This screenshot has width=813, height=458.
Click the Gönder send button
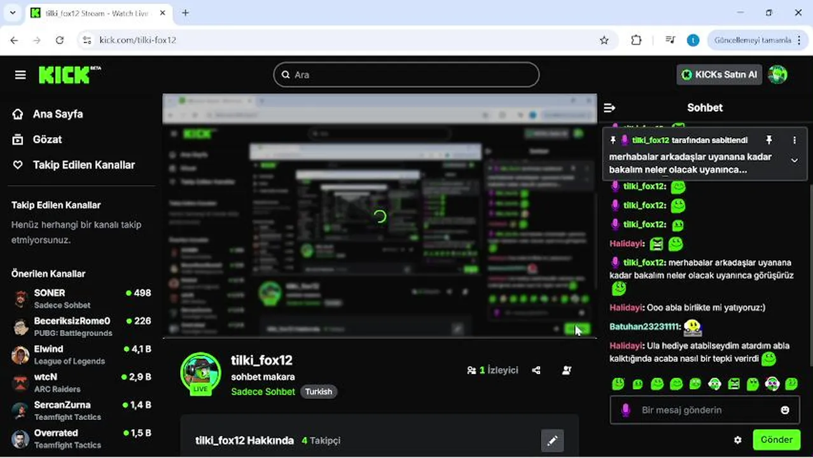tap(776, 440)
